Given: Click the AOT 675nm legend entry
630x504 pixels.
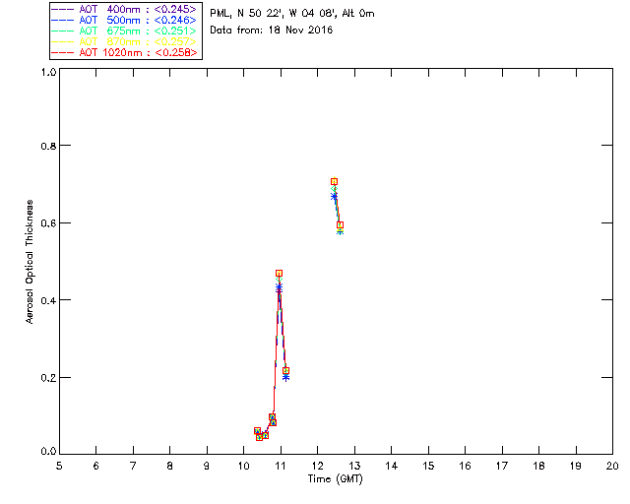Looking at the screenshot, I should [124, 31].
